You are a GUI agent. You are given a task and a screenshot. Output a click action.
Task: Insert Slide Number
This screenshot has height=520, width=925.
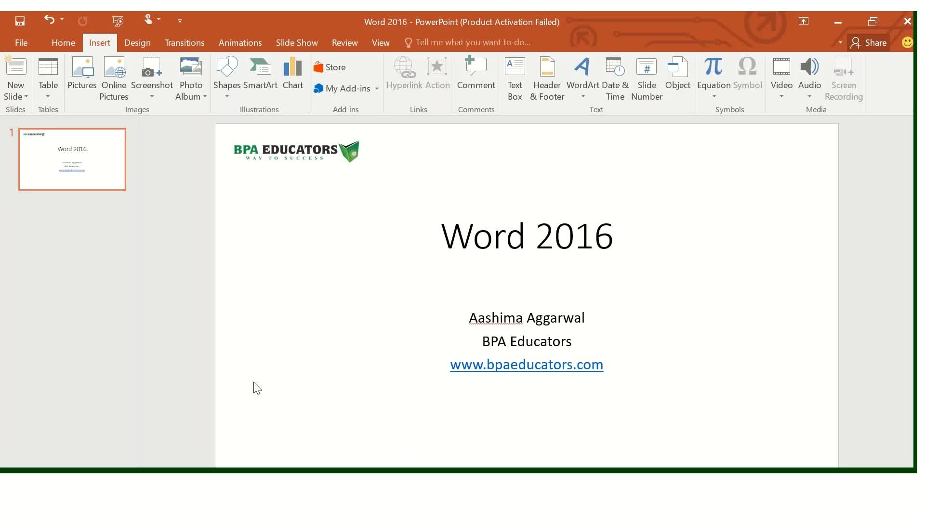pos(647,78)
